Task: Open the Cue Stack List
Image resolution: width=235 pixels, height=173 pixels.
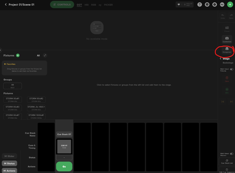Action: coord(227,162)
